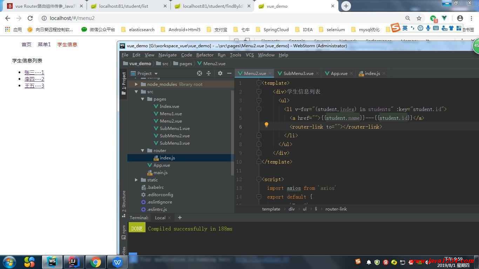The width and height of the screenshot is (479, 269).
Task: Click WebStorm icon in taskbar
Action: click(x=52, y=262)
